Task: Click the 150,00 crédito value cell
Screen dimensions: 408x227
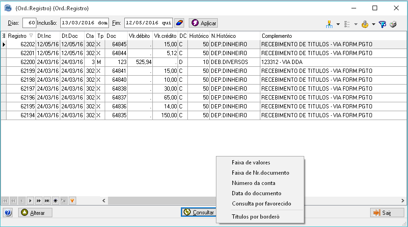Action: pos(165,115)
